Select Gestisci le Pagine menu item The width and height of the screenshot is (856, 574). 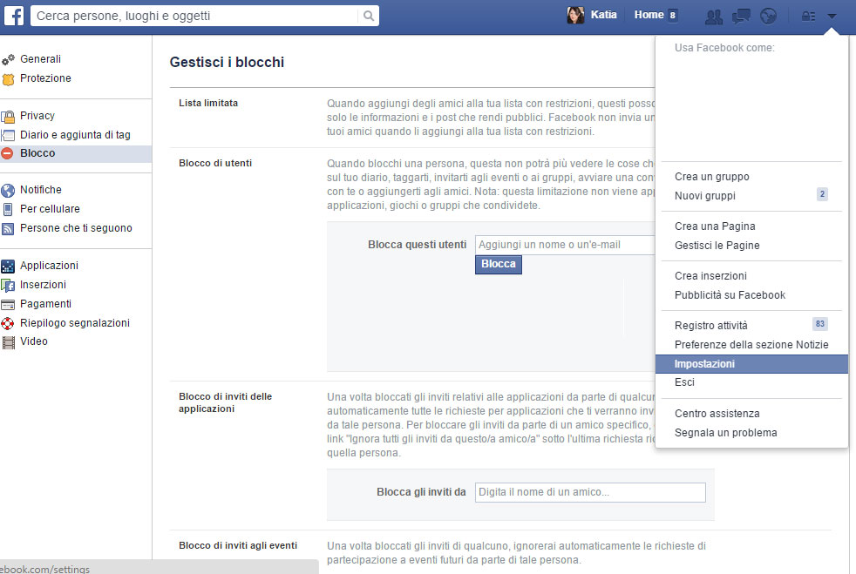point(717,246)
